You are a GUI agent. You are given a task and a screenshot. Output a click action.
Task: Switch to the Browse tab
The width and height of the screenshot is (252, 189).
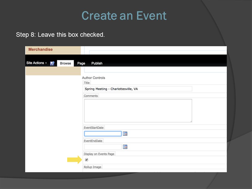tap(65, 63)
